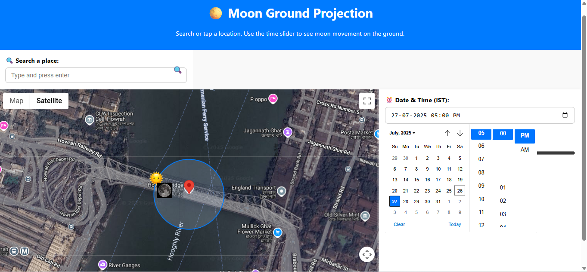Choose hour 10 in time list
Image resolution: width=587 pixels, height=272 pixels.
pos(481,199)
